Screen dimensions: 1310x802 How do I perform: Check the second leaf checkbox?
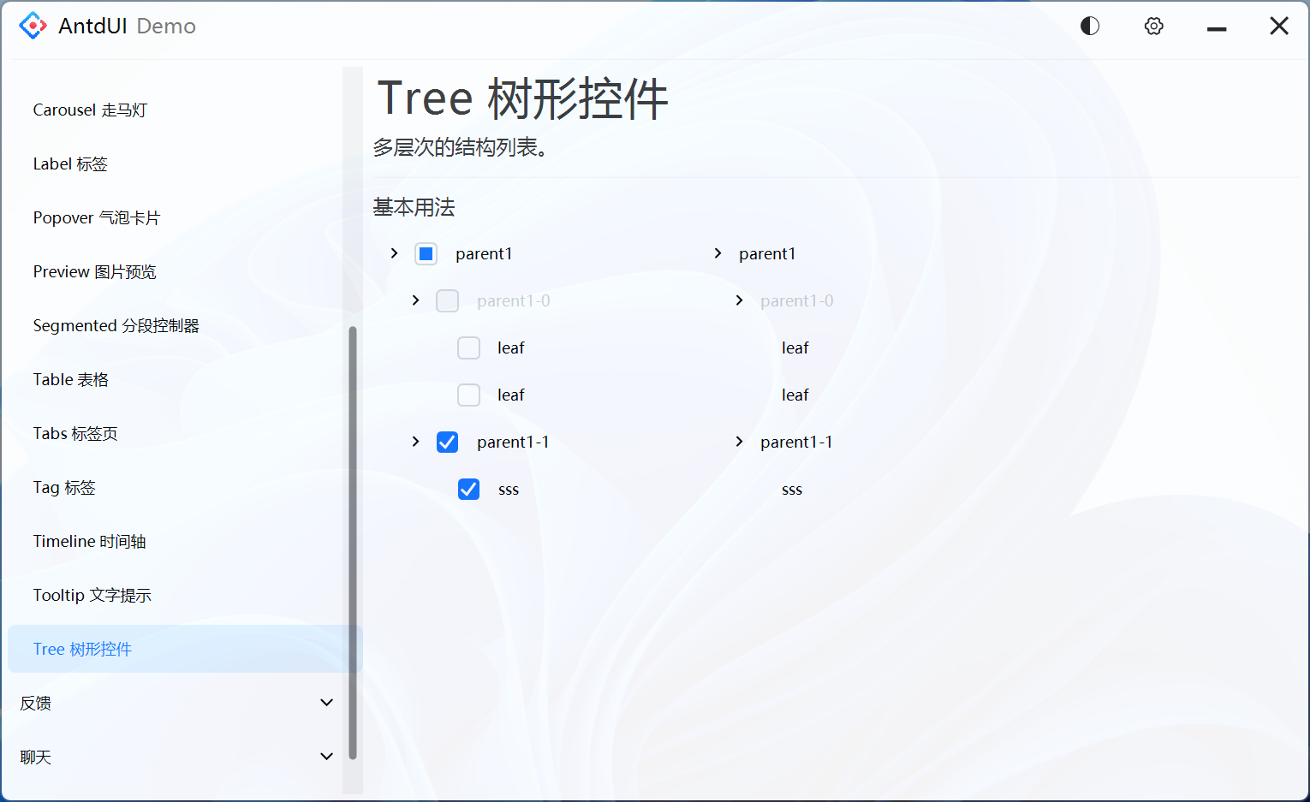(468, 395)
